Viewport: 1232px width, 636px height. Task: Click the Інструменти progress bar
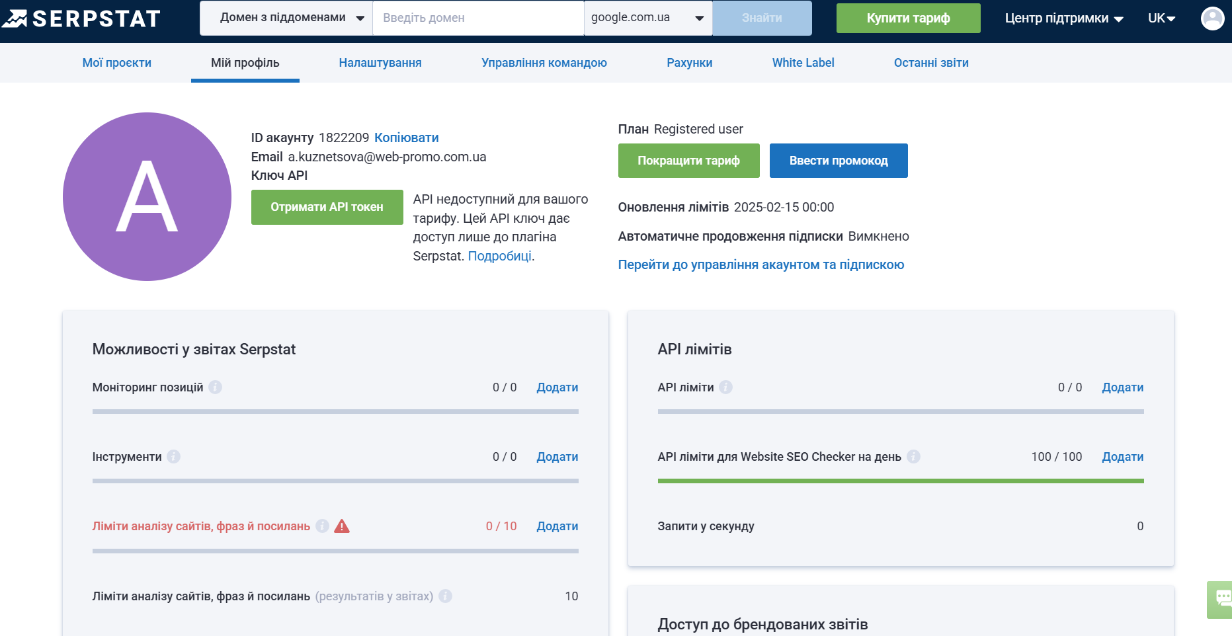coord(335,481)
